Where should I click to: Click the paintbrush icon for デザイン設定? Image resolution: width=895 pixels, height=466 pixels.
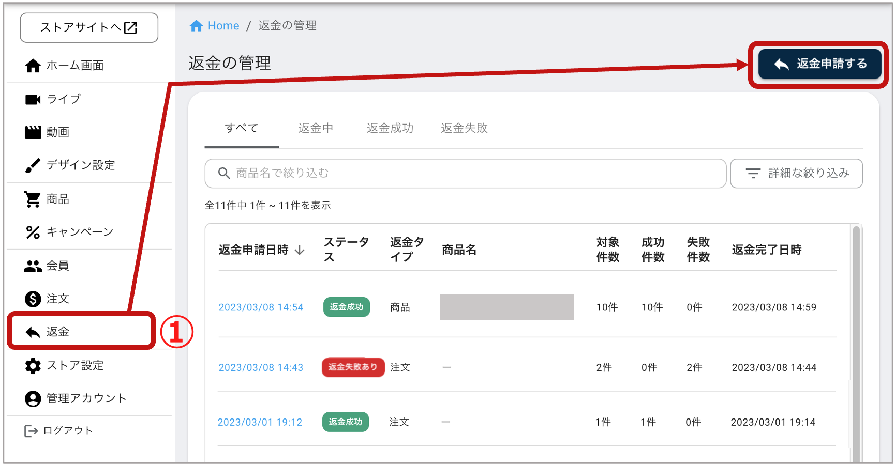[x=33, y=165]
